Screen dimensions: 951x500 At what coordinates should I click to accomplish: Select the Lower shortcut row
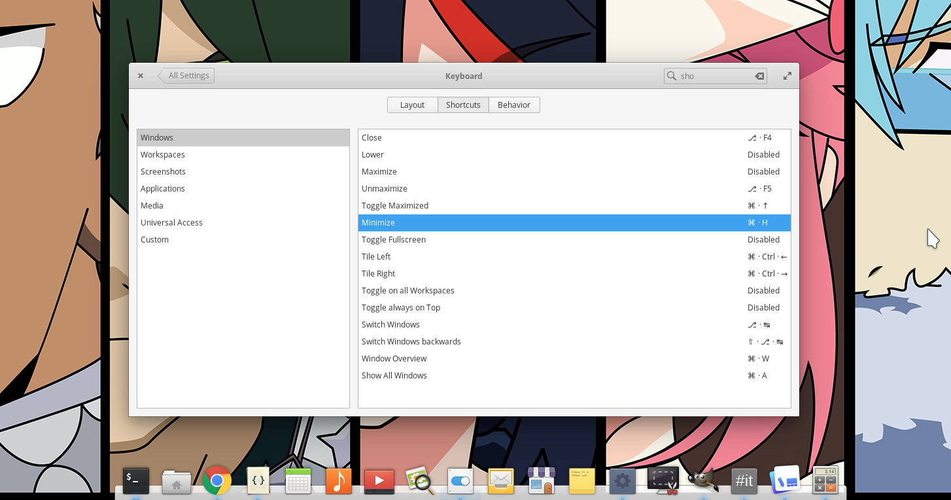point(574,154)
